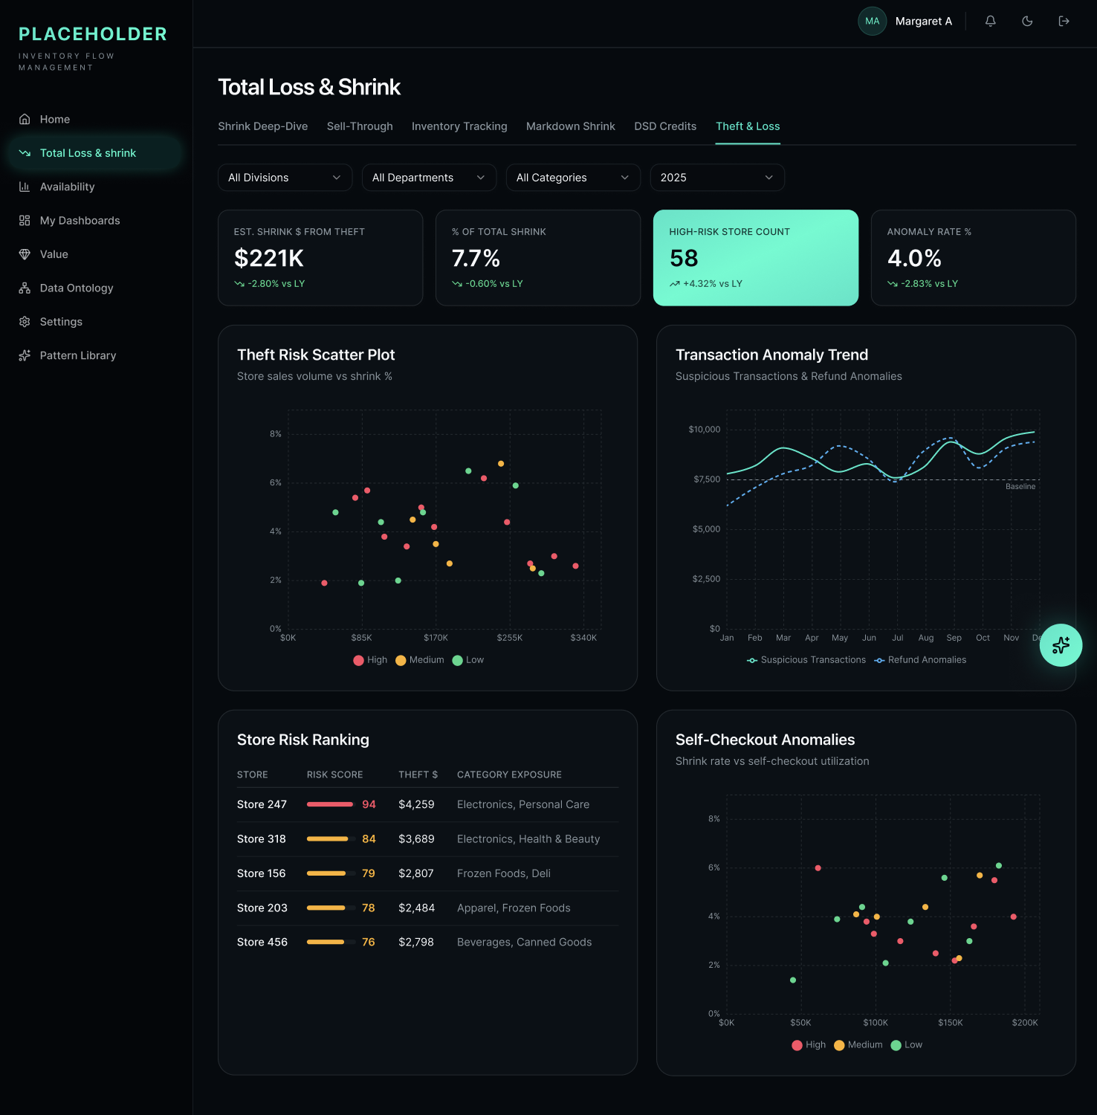Click Store 456 risk score bar

[x=331, y=942]
